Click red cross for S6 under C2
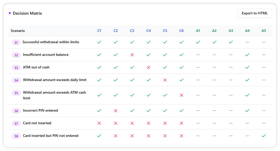Viewport: 280px width, 151px height. pos(116,111)
